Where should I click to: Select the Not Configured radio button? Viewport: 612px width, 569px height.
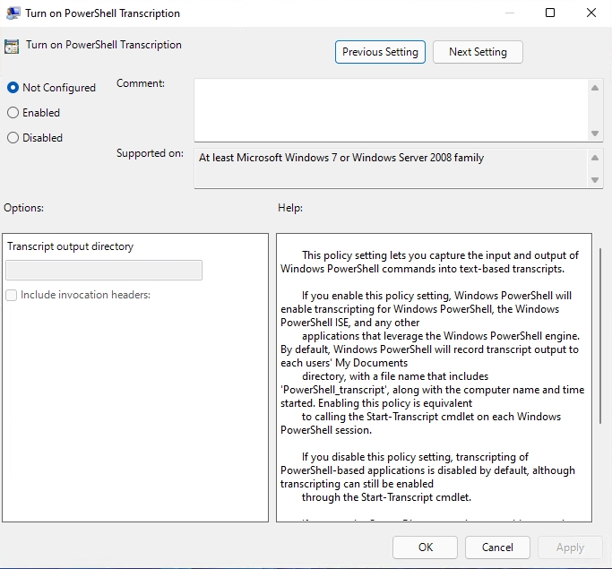click(x=13, y=88)
